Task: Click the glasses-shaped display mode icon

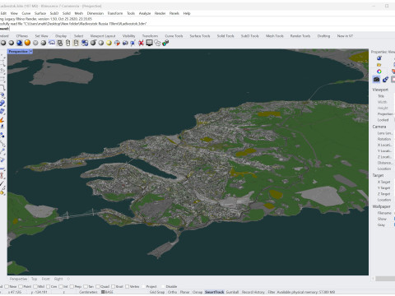Action: pyautogui.click(x=52, y=43)
